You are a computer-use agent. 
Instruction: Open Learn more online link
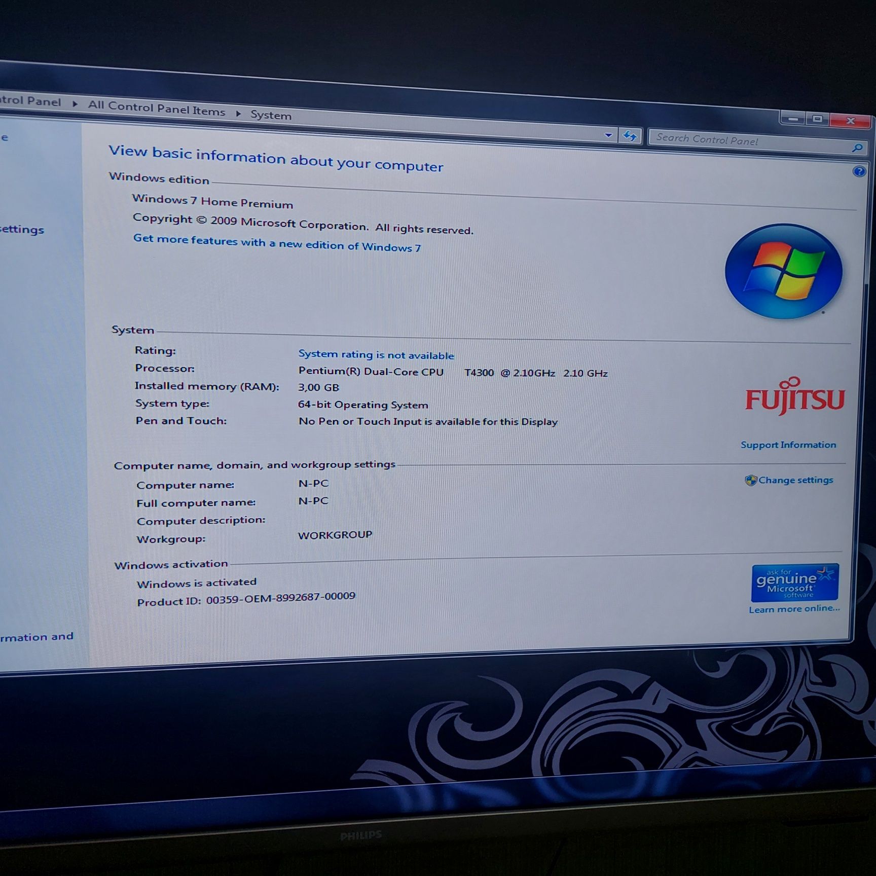794,608
